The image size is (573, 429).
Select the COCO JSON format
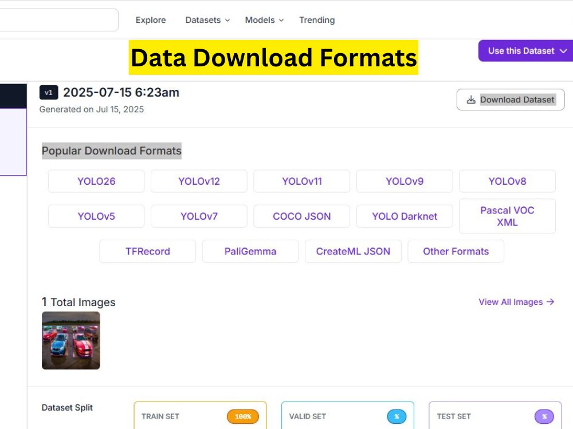click(301, 216)
